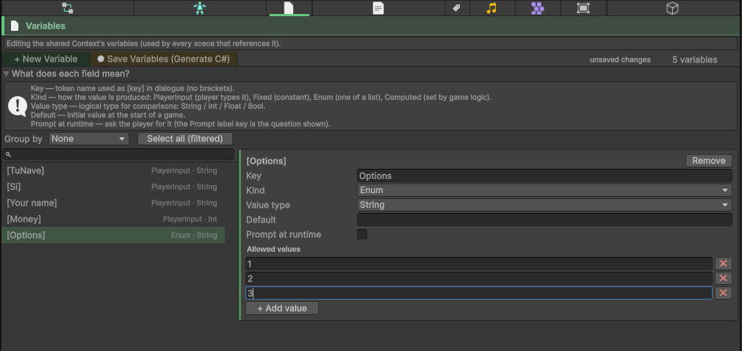Viewport: 742px width, 351px height.
Task: Toggle the Prompt at runtime checkbox
Action: [x=362, y=234]
